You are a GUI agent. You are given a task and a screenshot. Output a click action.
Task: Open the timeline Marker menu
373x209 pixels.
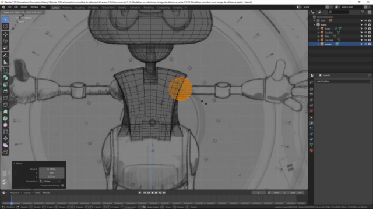click(x=47, y=193)
